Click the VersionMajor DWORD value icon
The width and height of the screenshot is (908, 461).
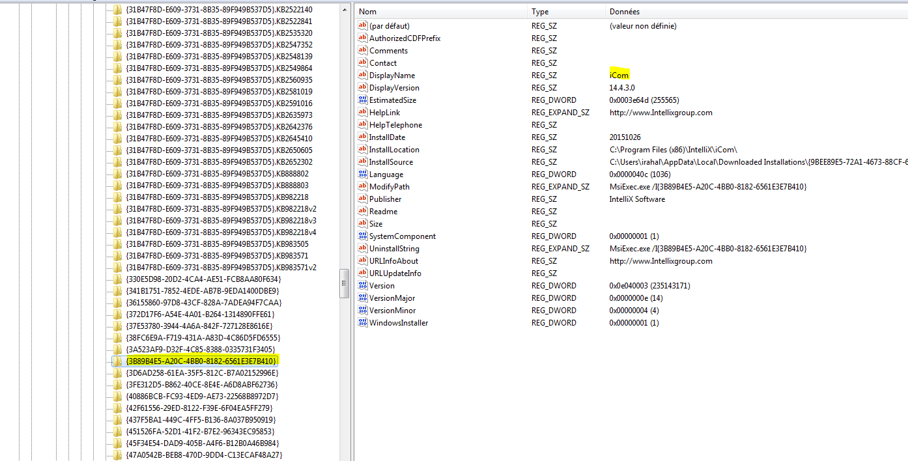click(x=363, y=298)
